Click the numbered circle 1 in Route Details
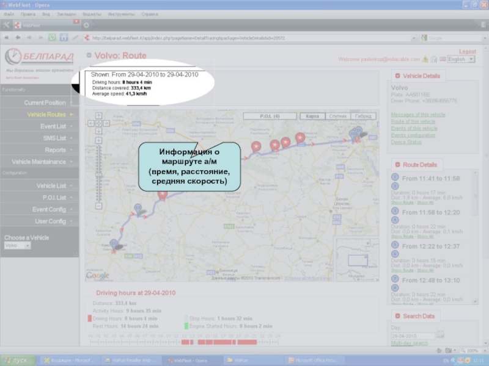489x366 pixels. [395, 177]
